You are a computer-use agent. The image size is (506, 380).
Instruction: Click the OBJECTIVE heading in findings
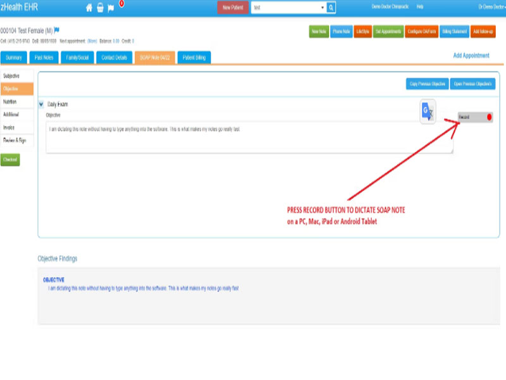(54, 280)
